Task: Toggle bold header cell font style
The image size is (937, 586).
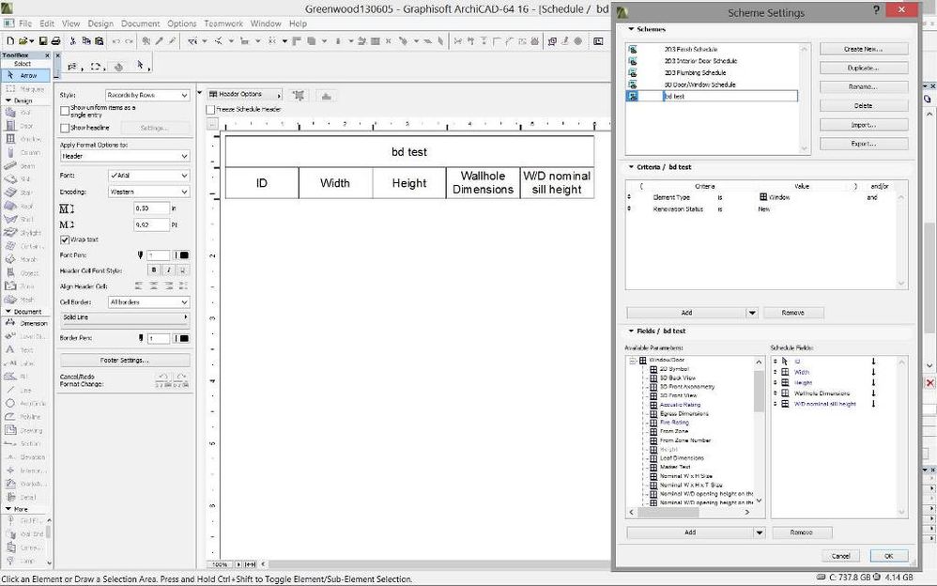Action: [155, 270]
